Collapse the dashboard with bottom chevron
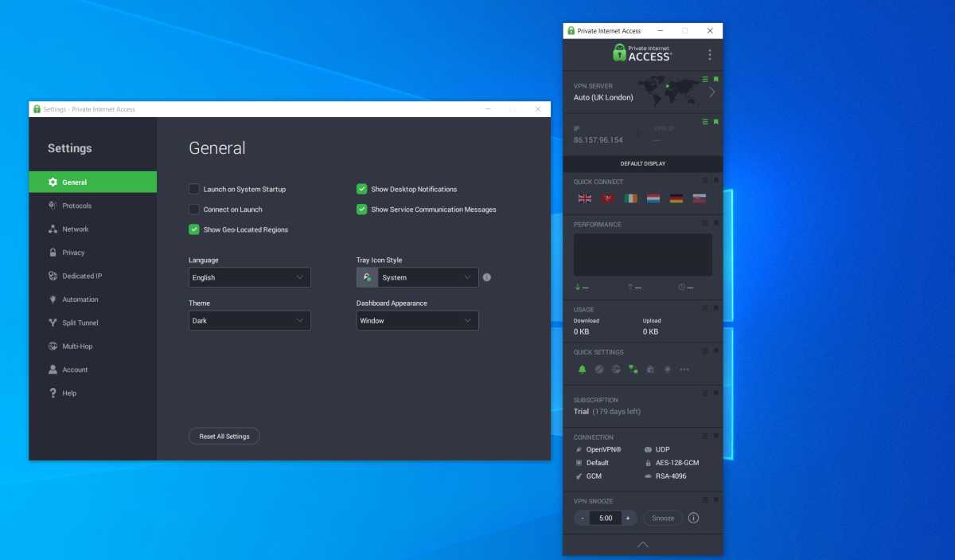The width and height of the screenshot is (955, 560). (x=643, y=545)
